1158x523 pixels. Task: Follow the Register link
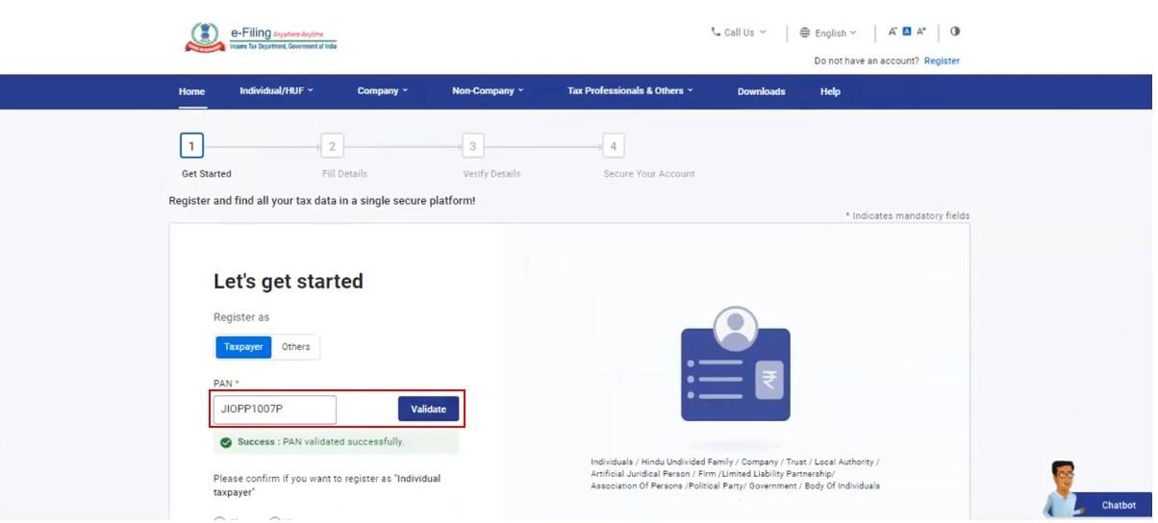[x=942, y=61]
